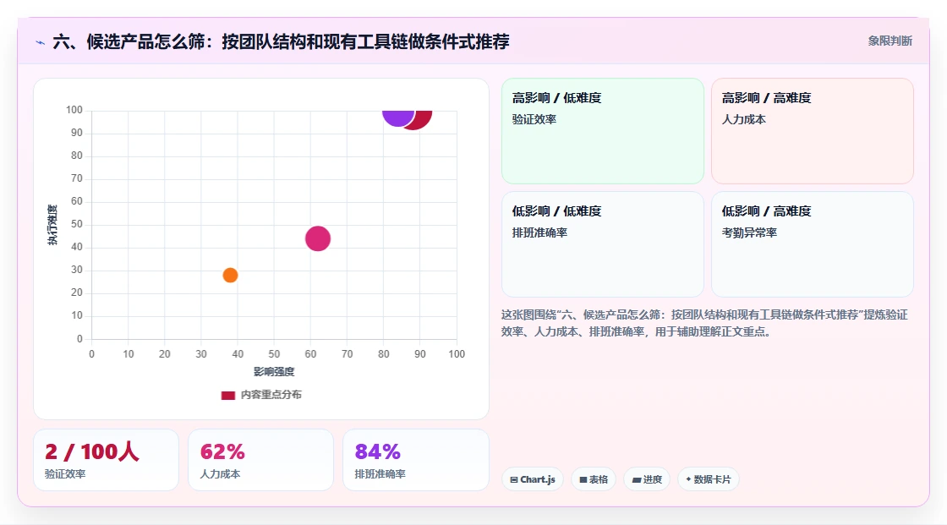This screenshot has width=947, height=525.
Task: Click the 62% 人力成本 stat card
Action: pyautogui.click(x=261, y=460)
